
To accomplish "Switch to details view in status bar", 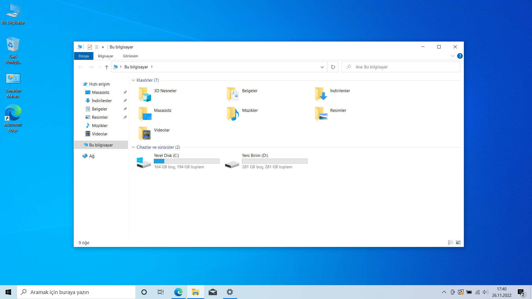I will tap(451, 243).
